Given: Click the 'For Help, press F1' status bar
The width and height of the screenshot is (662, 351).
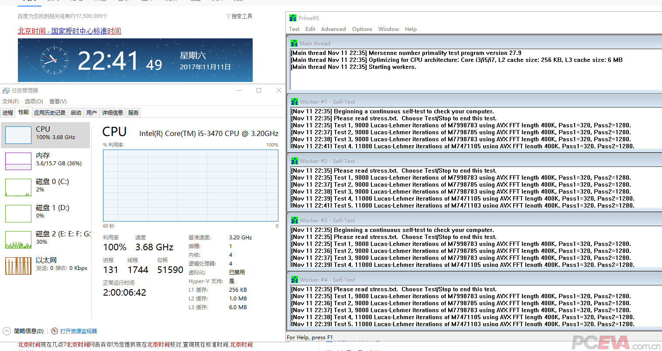Looking at the screenshot, I should pos(309,337).
